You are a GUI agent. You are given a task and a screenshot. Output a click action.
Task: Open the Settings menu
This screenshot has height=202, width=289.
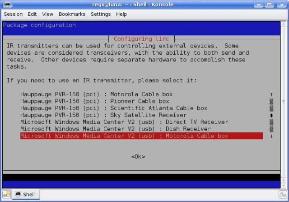[x=101, y=14]
